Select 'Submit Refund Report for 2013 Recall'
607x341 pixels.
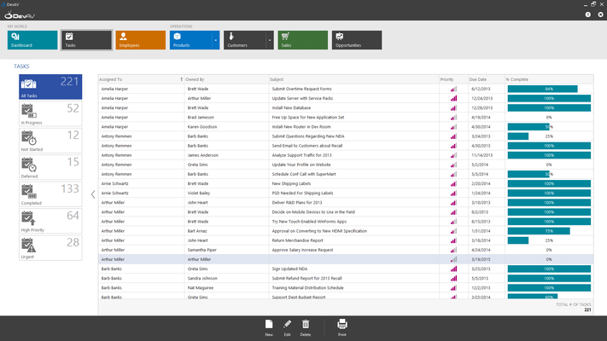pos(346,279)
